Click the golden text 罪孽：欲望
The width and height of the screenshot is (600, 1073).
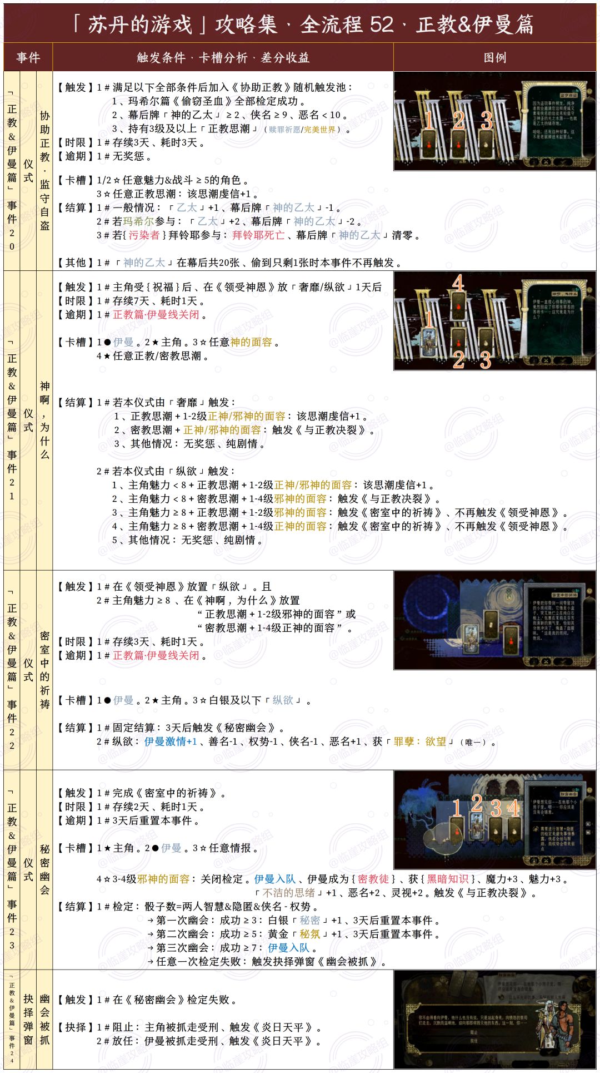tap(420, 741)
